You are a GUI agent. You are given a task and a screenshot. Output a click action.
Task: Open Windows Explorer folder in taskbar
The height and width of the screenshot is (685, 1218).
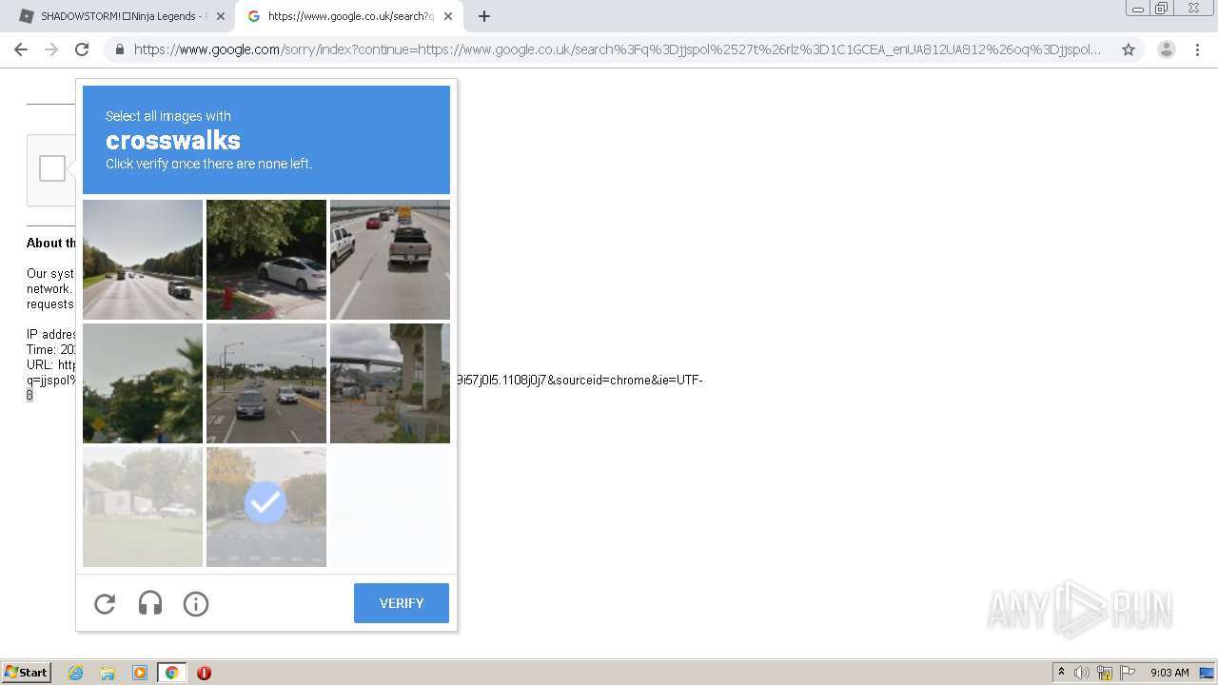point(108,673)
